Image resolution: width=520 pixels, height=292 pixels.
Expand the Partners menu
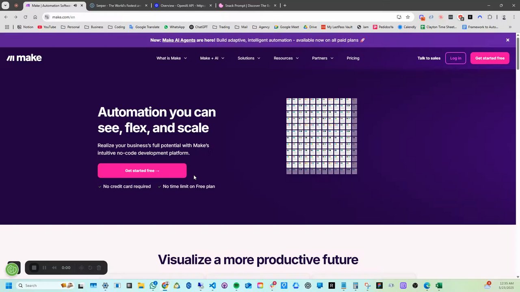point(323,58)
